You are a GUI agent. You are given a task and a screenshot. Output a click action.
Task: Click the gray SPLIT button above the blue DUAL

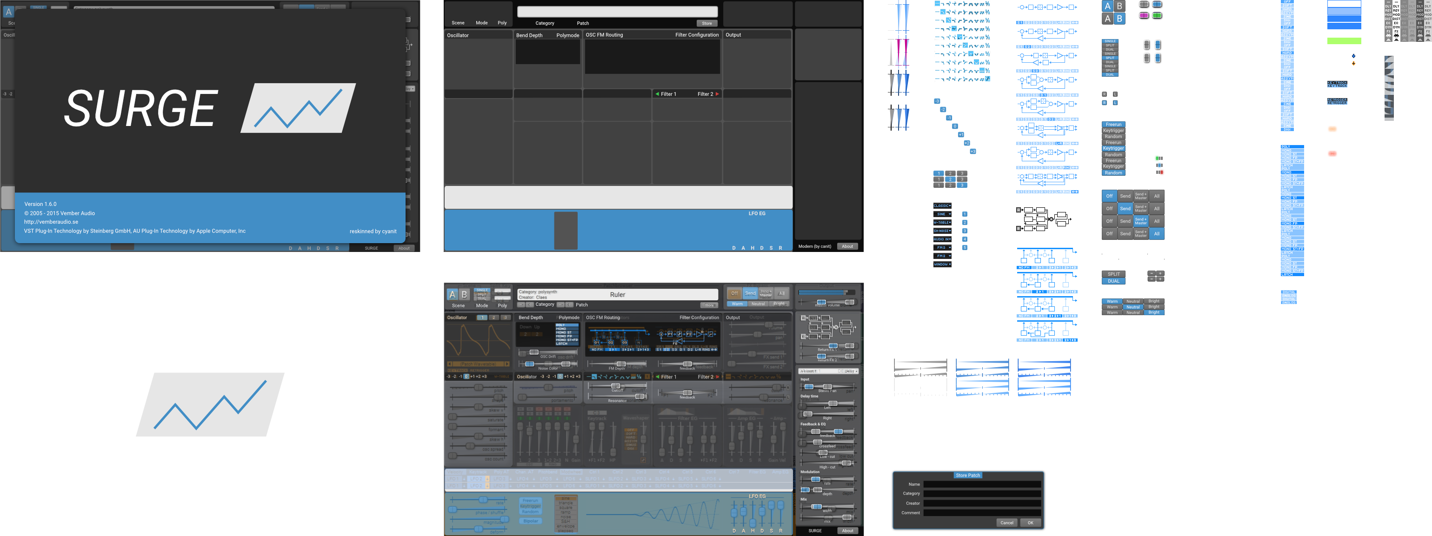click(x=1114, y=274)
